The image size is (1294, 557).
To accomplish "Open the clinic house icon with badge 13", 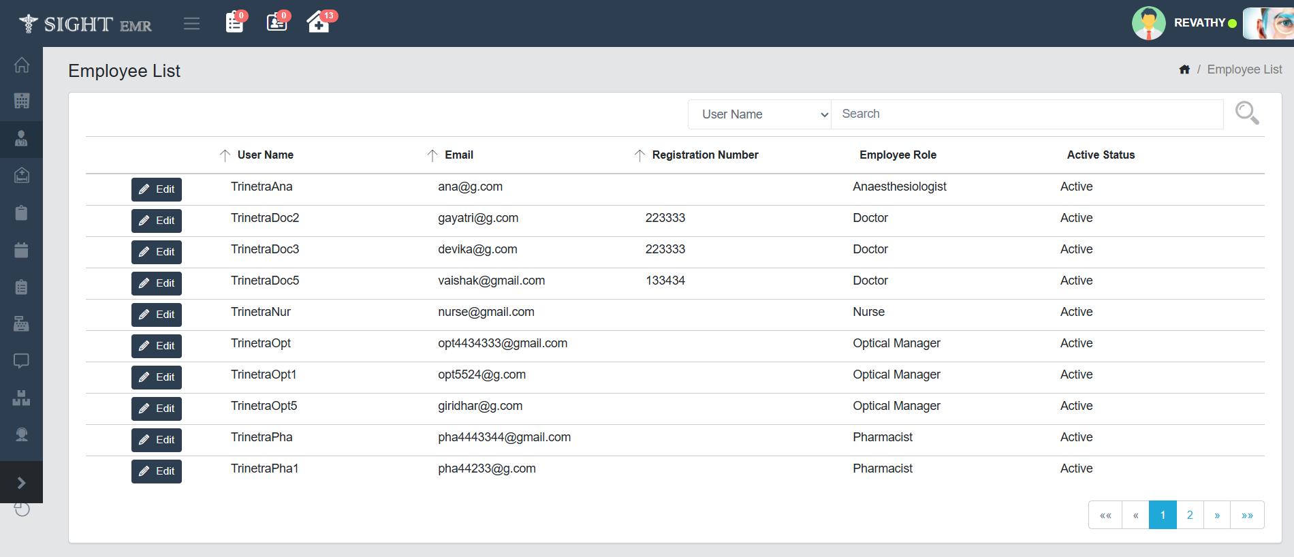I will [318, 22].
